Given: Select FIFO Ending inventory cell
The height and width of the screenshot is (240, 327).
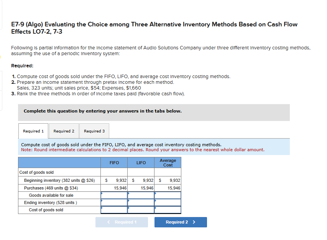Looking at the screenshot, I should click(114, 202).
